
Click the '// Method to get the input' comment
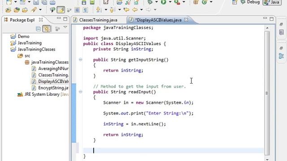139,86
